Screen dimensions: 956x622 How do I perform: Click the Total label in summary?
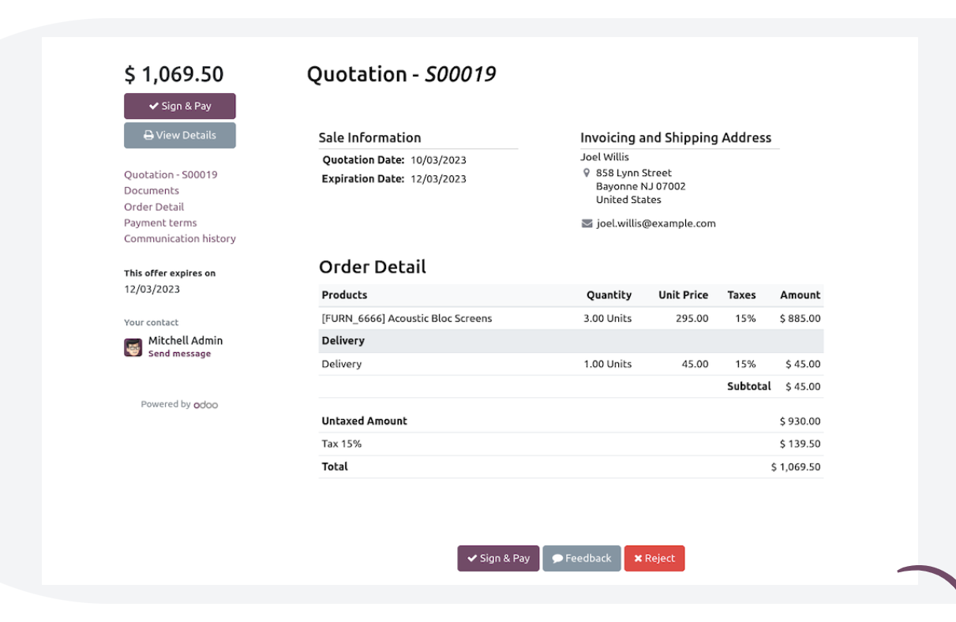click(335, 466)
